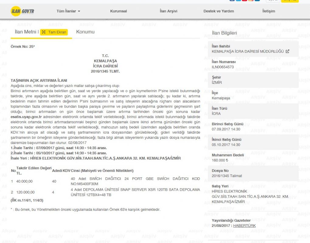Navigate to İlan Arşivi
This screenshot has height=243, width=310.
(169, 11)
